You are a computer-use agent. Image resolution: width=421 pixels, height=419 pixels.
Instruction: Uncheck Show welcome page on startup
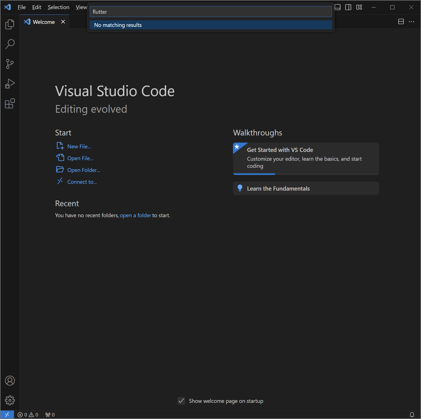point(181,401)
